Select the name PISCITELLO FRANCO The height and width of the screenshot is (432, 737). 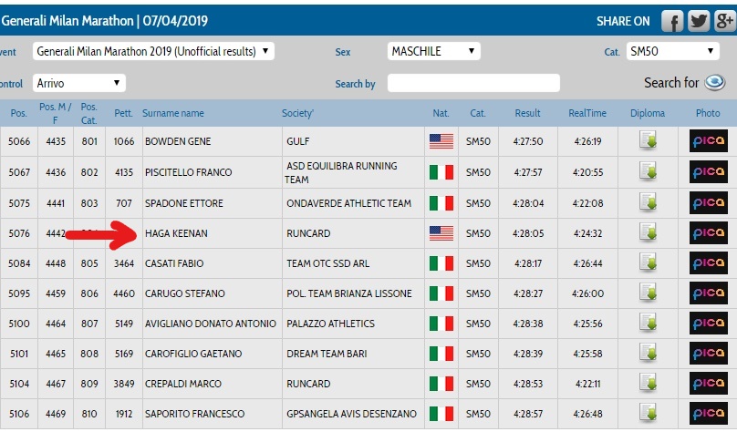click(x=189, y=172)
